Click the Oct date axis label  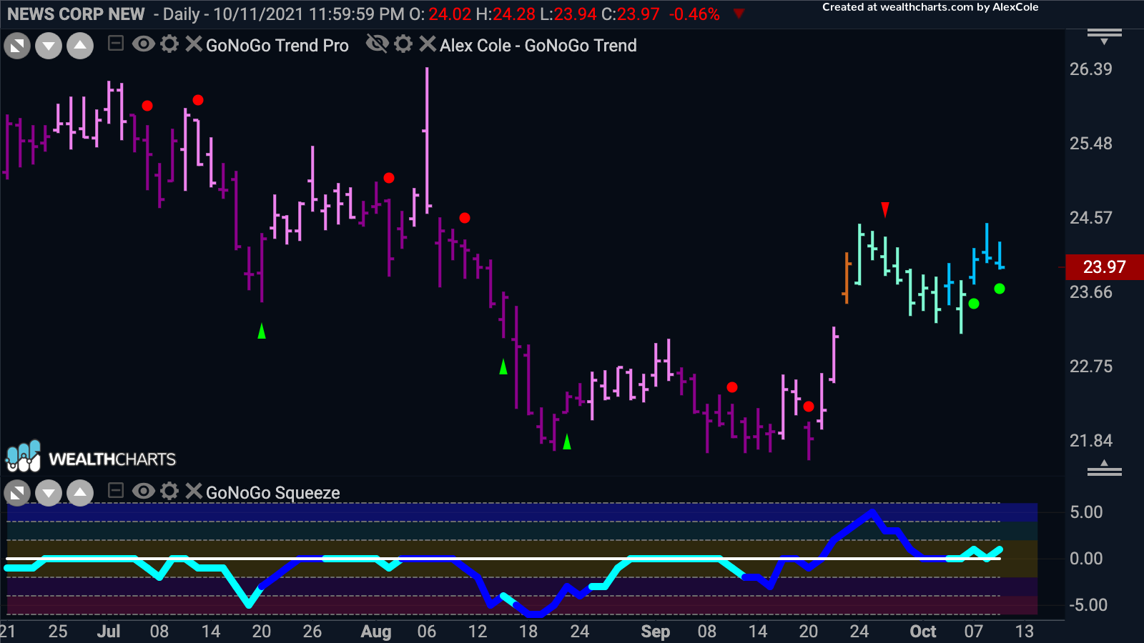pos(923,632)
